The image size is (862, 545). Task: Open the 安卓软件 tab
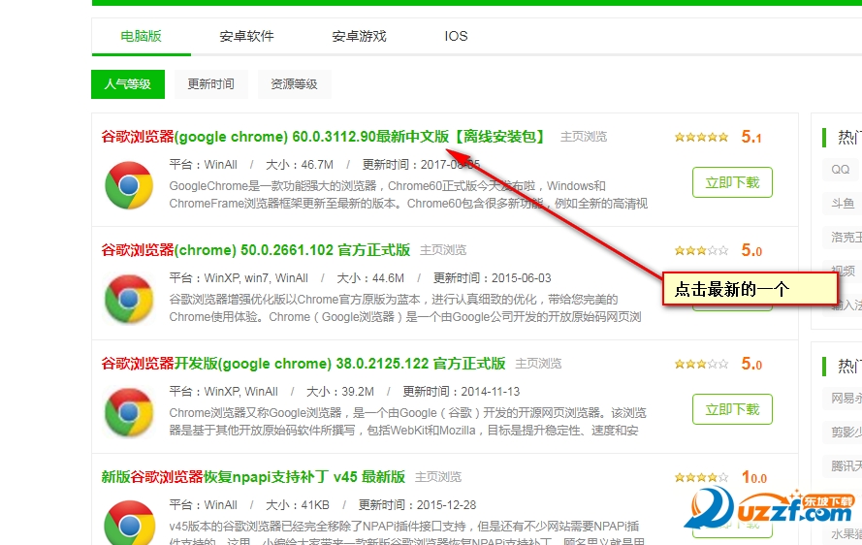(246, 37)
